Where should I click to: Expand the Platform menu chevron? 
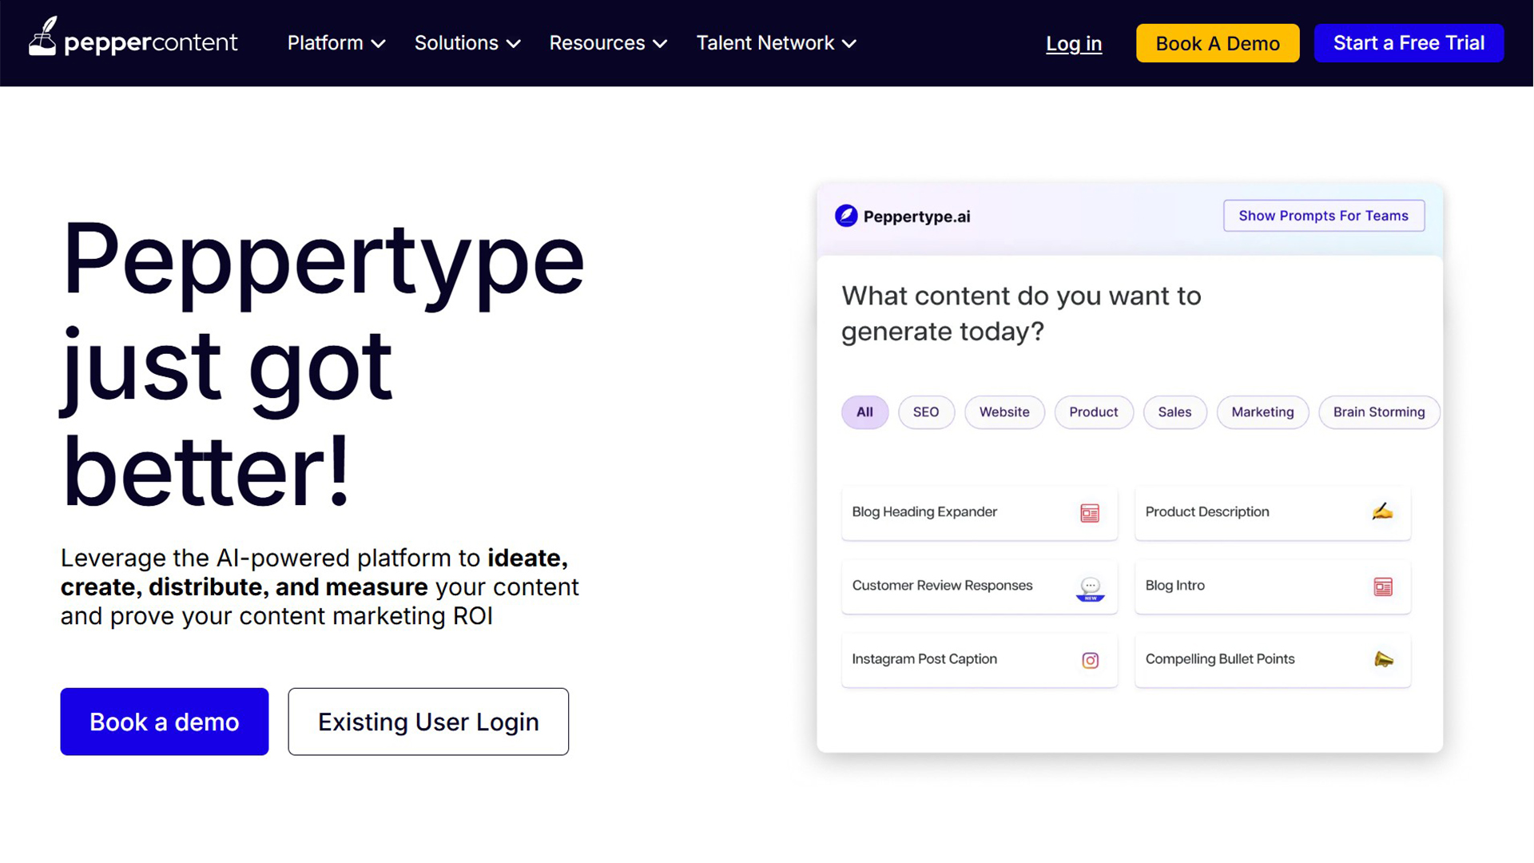(x=379, y=44)
